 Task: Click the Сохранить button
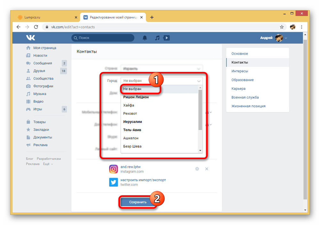(x=138, y=202)
